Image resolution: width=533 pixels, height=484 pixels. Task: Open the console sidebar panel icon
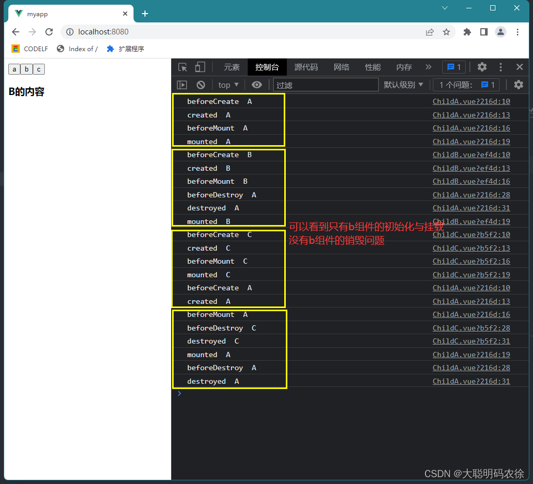pyautogui.click(x=182, y=85)
